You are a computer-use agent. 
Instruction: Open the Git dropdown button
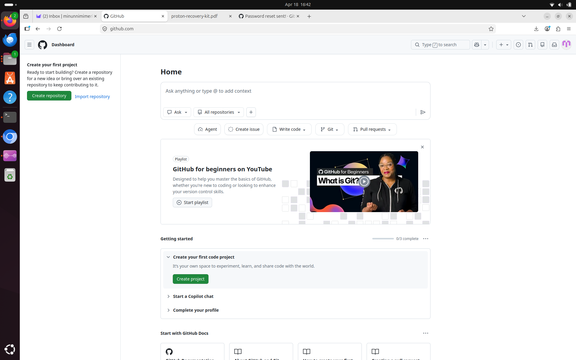pos(329,129)
